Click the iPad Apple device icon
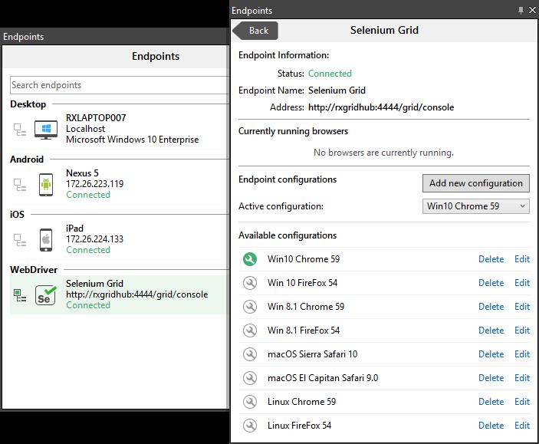Image resolution: width=539 pixels, height=444 pixels. point(45,239)
